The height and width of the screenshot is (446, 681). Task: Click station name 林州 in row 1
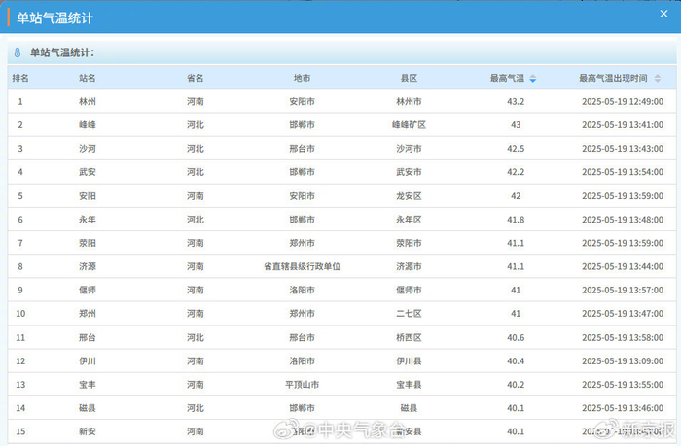pyautogui.click(x=88, y=101)
